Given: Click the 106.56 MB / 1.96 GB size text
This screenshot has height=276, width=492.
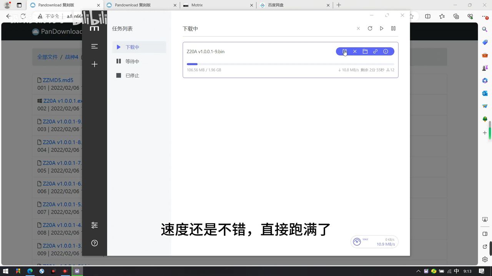Looking at the screenshot, I should tap(204, 70).
